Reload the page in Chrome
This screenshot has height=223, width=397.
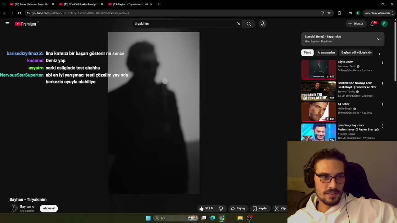[19, 13]
